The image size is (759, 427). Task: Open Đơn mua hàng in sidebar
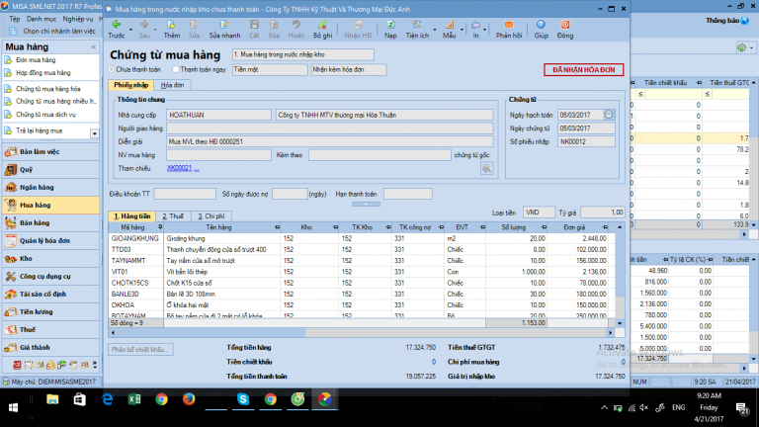click(36, 60)
